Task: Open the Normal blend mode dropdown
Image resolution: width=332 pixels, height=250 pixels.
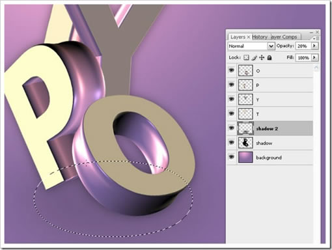Action: (x=251, y=46)
